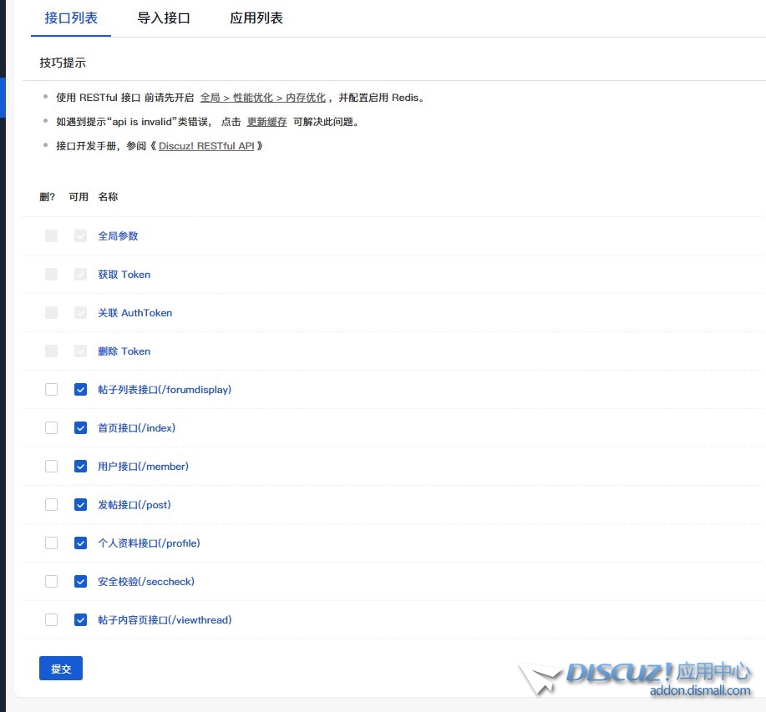Image resolution: width=766 pixels, height=712 pixels.
Task: Open the 全局 > 性能优化 > 内存优化 link
Action: point(263,98)
